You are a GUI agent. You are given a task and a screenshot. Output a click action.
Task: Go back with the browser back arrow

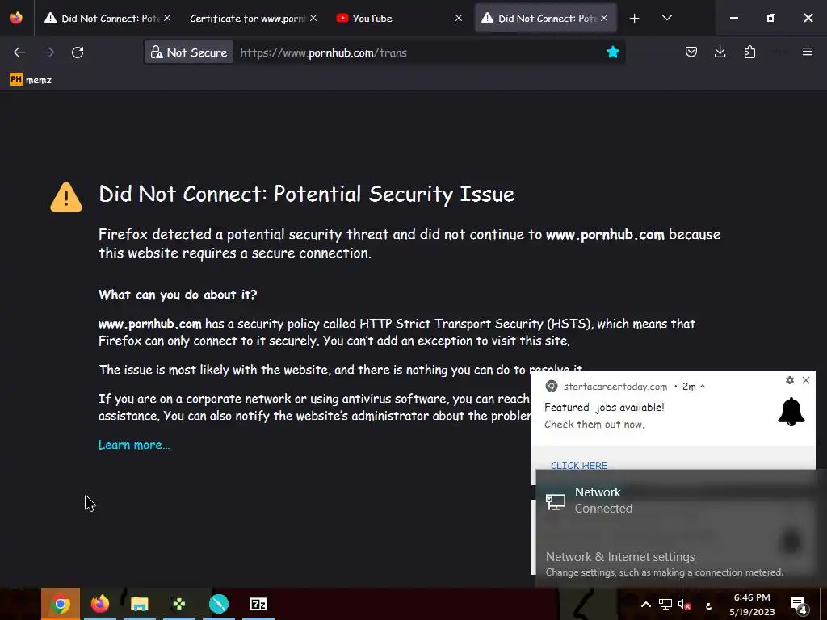(x=19, y=52)
